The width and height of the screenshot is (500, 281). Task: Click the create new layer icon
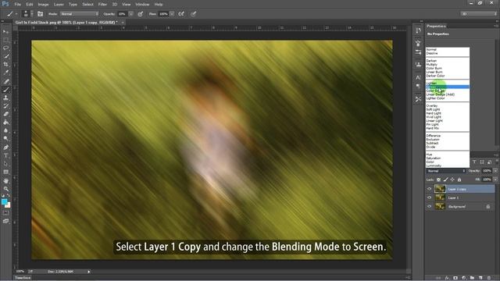pyautogui.click(x=480, y=278)
